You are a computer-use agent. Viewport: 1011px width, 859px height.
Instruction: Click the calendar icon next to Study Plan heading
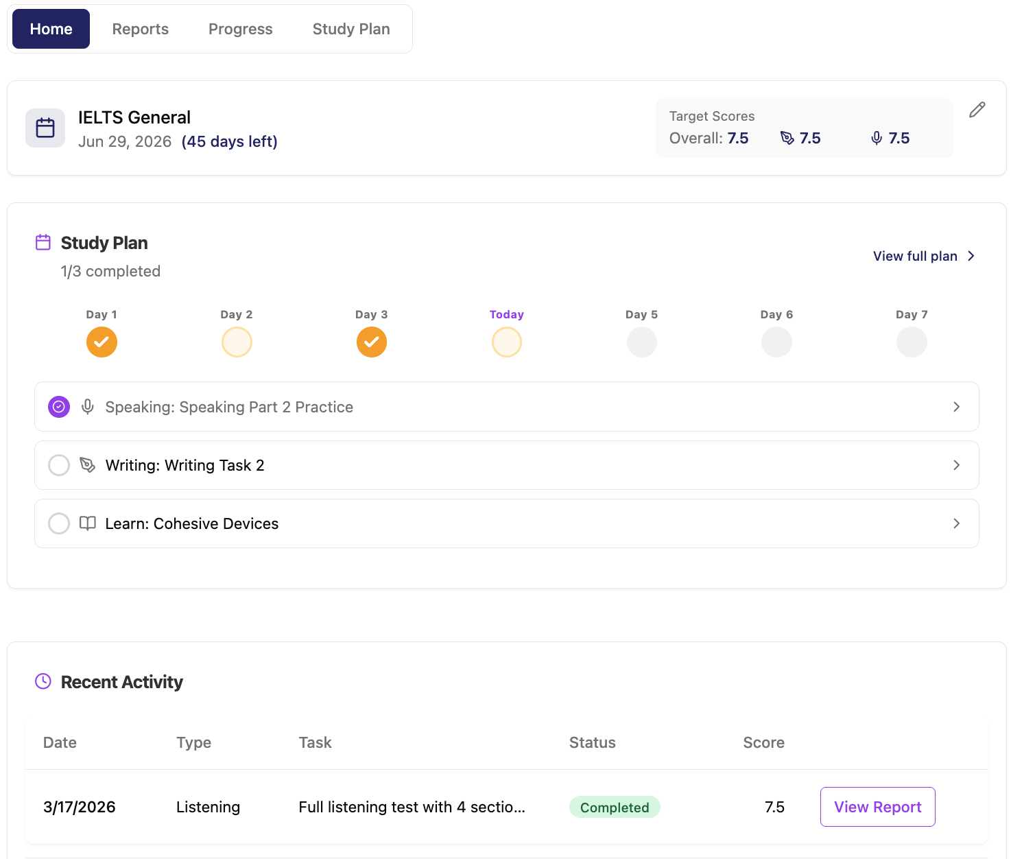coord(43,242)
